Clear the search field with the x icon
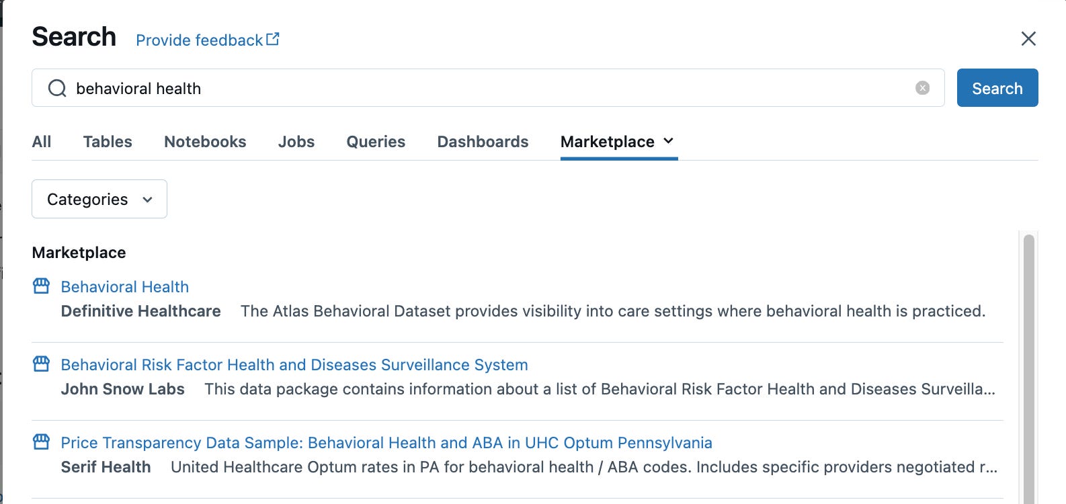This screenshot has width=1066, height=504. 922,88
